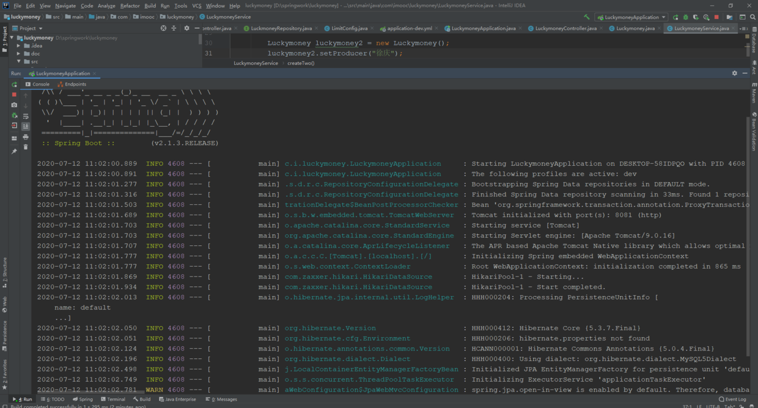
Task: Open the Refactor menu
Action: tap(130, 6)
